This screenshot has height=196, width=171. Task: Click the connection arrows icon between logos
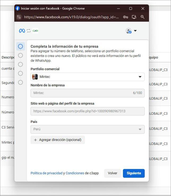(29, 31)
